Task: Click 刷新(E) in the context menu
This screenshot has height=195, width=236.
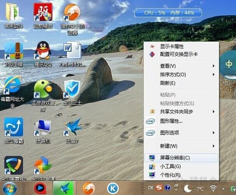Action: [168, 83]
